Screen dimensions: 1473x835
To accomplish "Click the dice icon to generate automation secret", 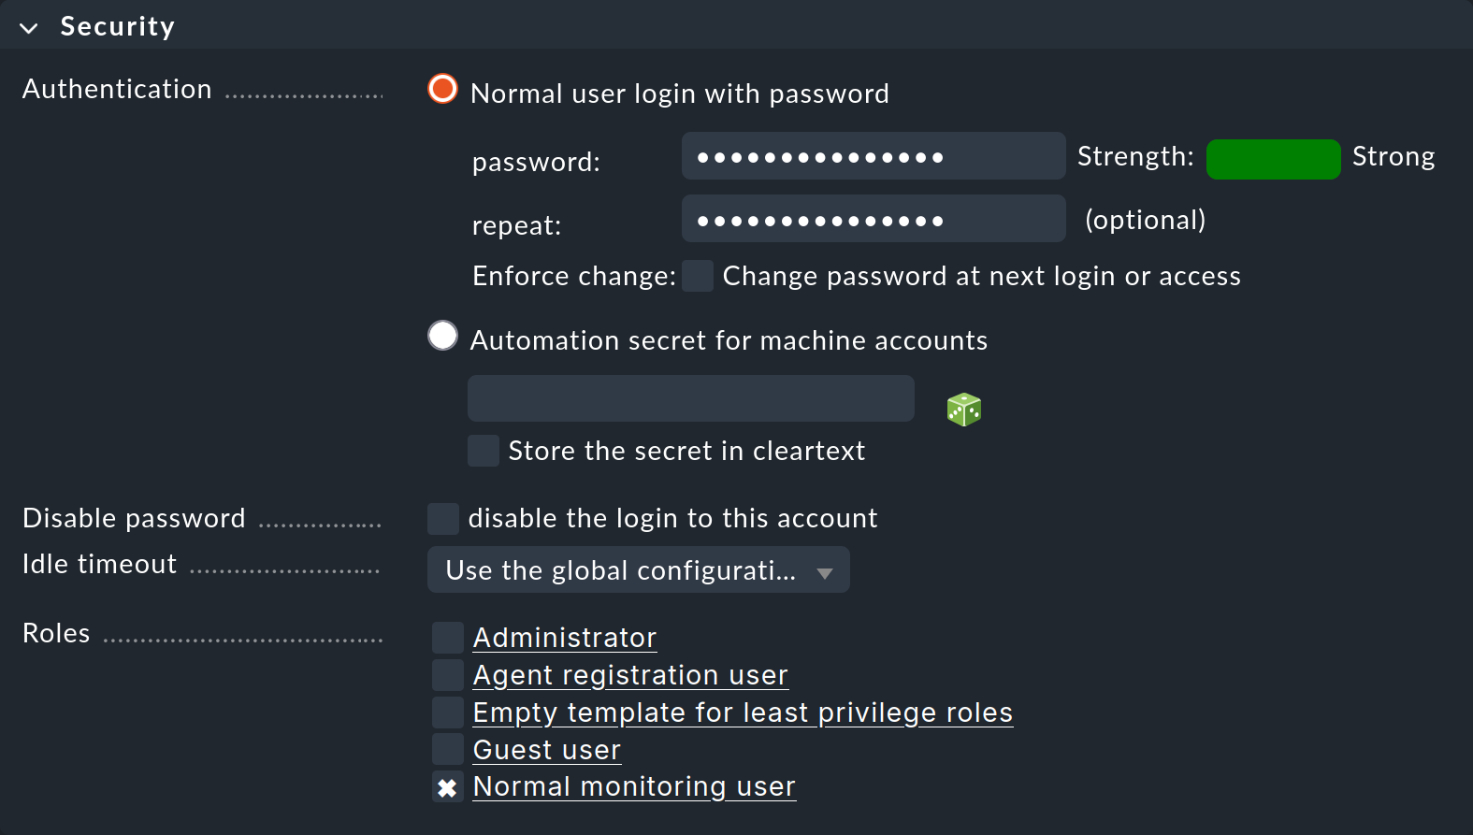I will point(964,409).
